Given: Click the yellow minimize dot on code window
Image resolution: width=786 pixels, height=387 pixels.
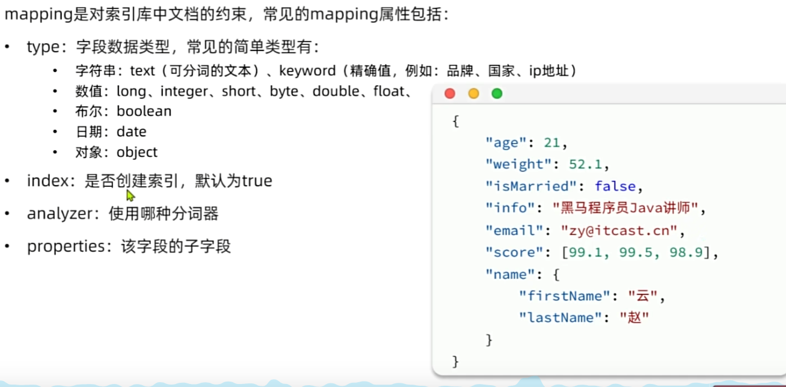Looking at the screenshot, I should (x=473, y=94).
